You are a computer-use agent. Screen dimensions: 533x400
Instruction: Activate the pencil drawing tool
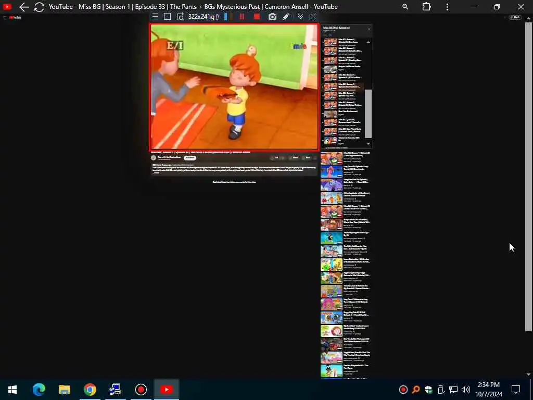coord(286,17)
